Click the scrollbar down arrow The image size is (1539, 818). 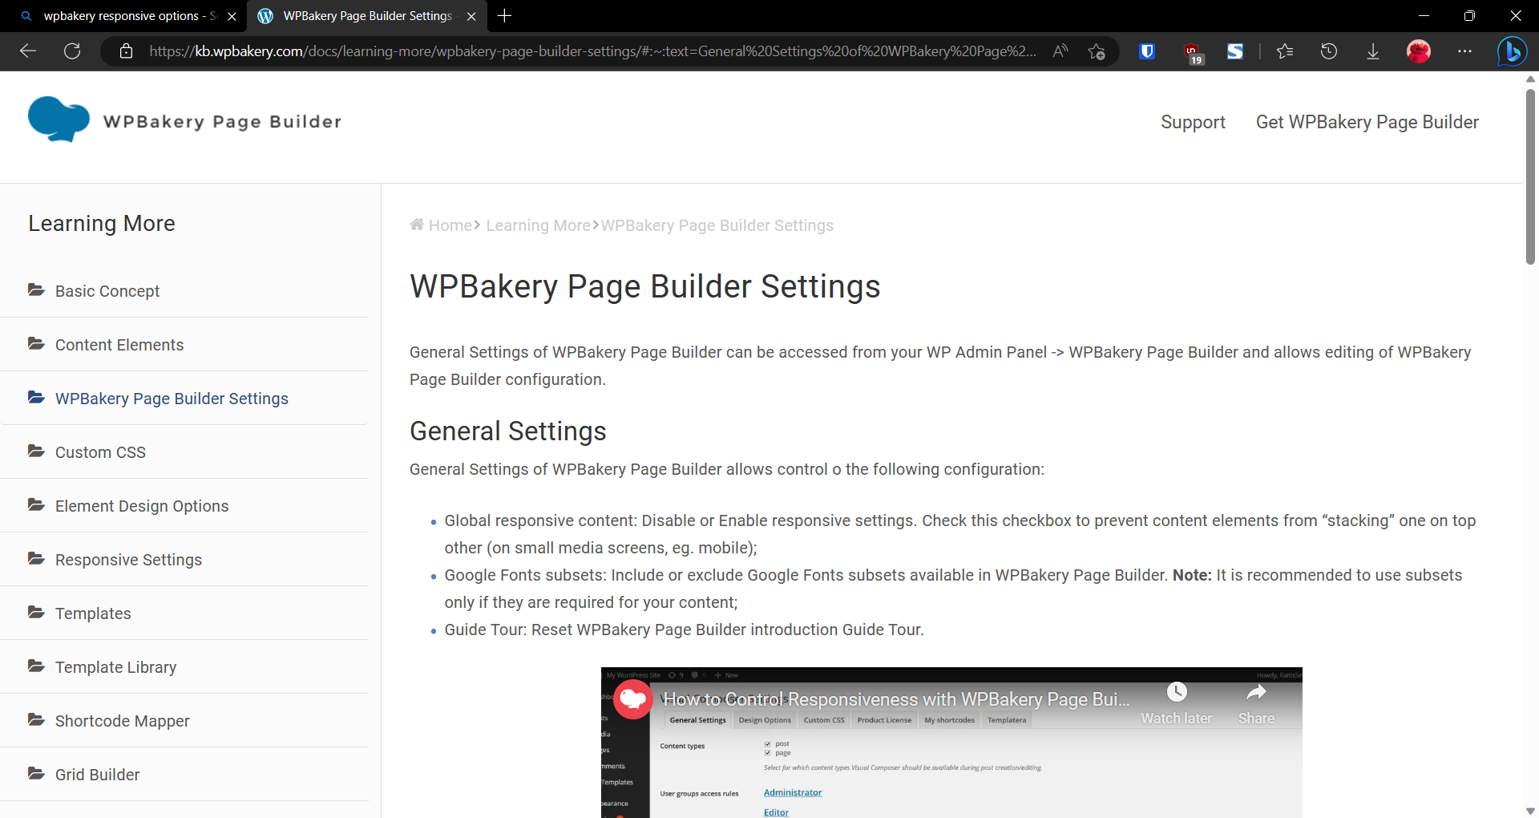[1530, 811]
